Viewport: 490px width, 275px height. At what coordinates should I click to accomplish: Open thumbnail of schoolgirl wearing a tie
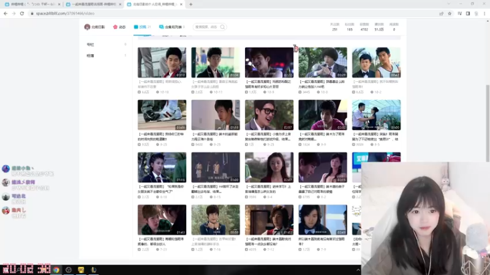coord(162,167)
